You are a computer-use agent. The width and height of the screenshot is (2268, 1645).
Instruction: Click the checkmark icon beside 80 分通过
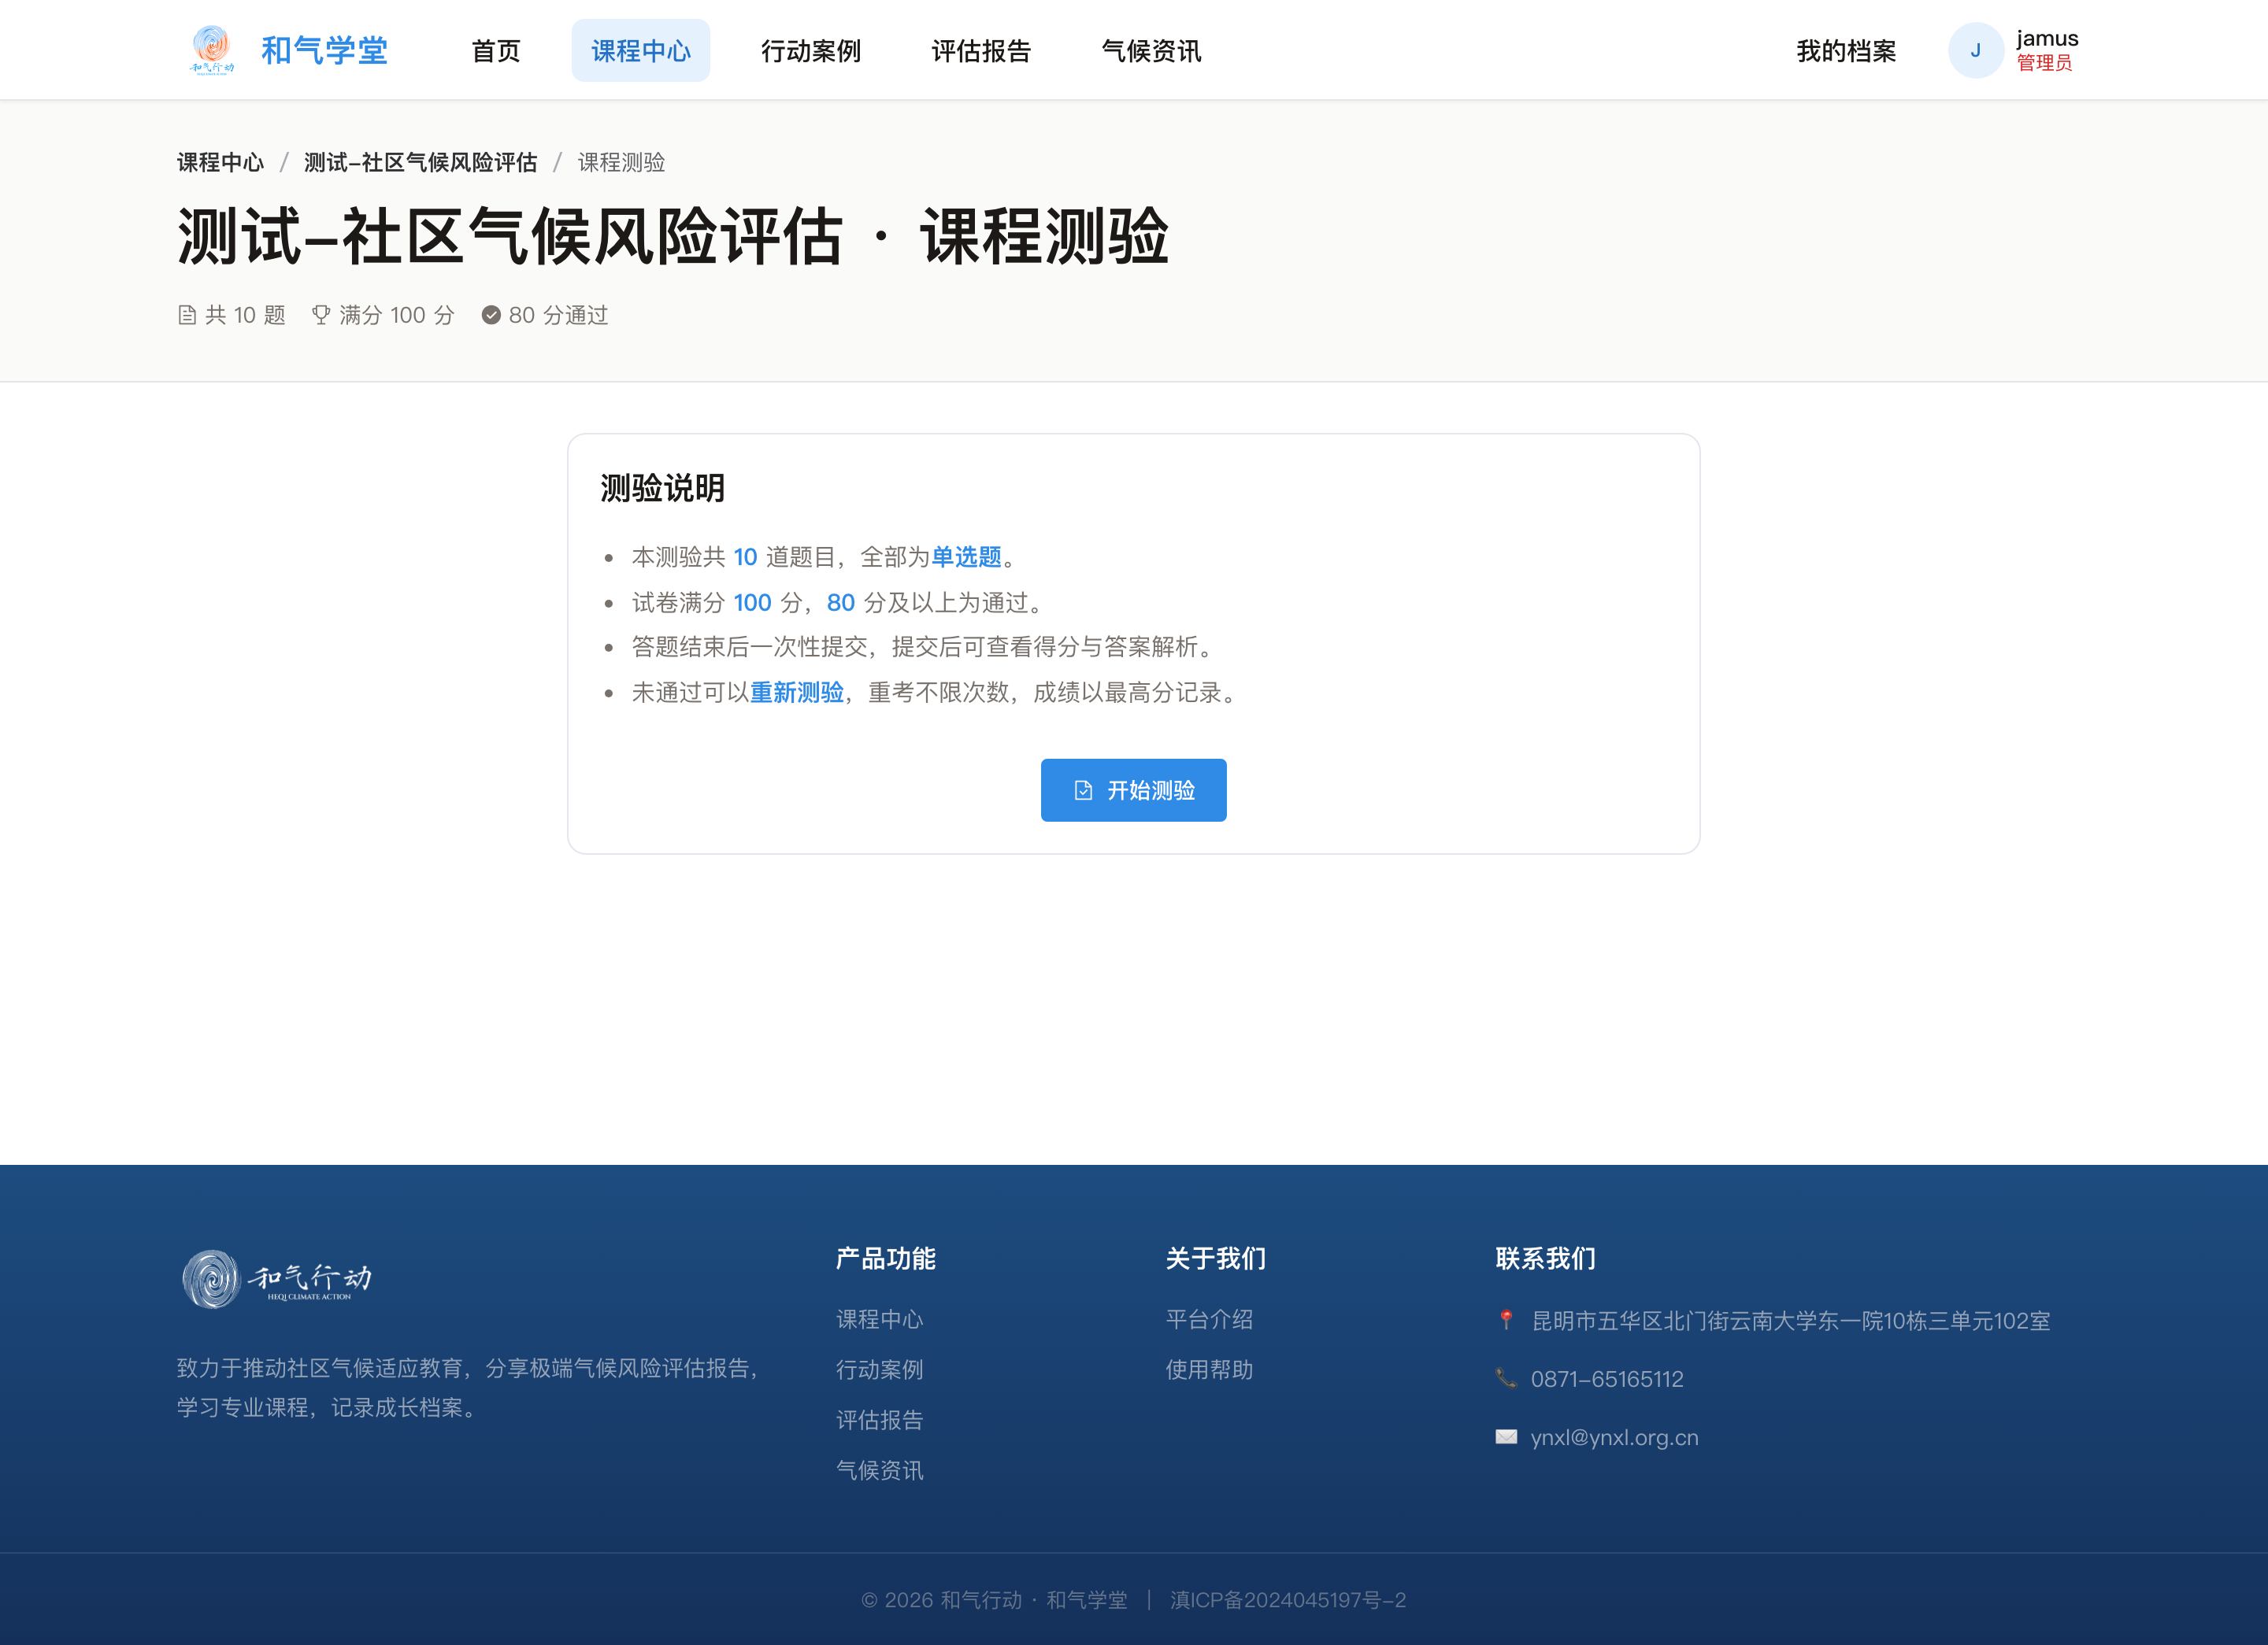[x=491, y=316]
